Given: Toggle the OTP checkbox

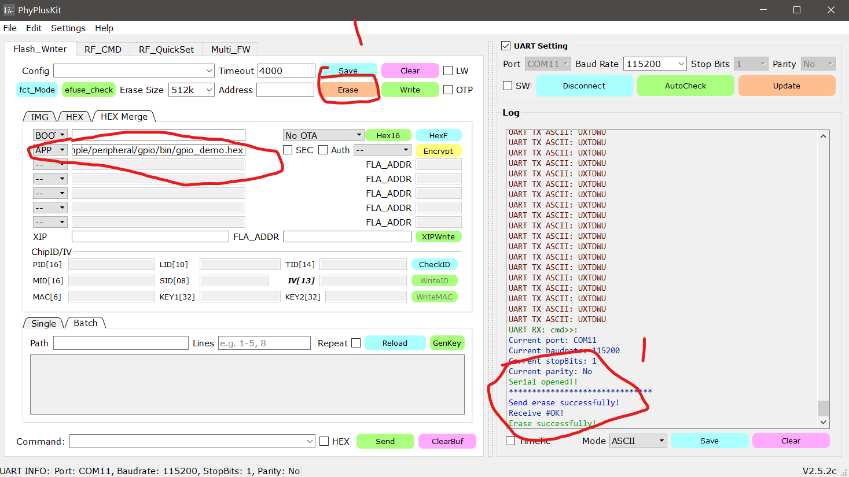Looking at the screenshot, I should pos(448,90).
